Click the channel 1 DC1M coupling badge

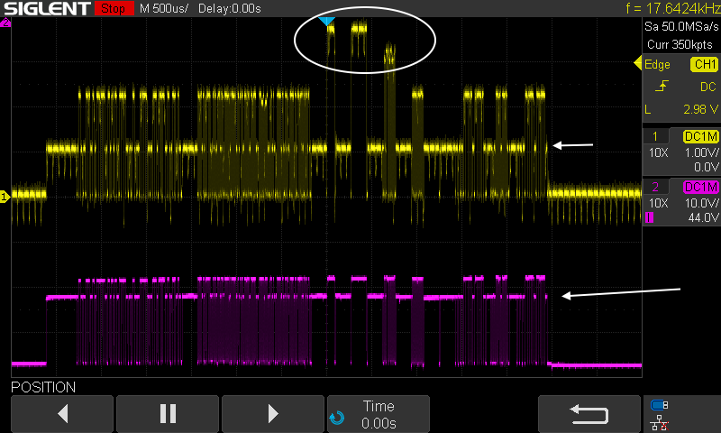pos(701,136)
